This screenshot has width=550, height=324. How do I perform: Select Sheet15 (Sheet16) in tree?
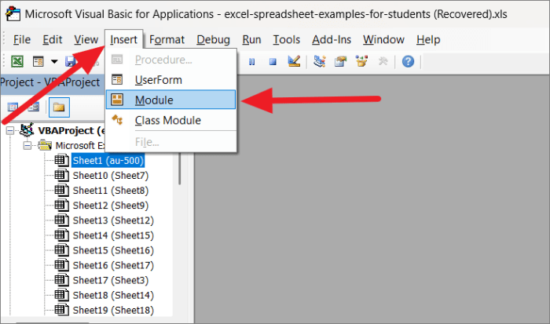(113, 250)
